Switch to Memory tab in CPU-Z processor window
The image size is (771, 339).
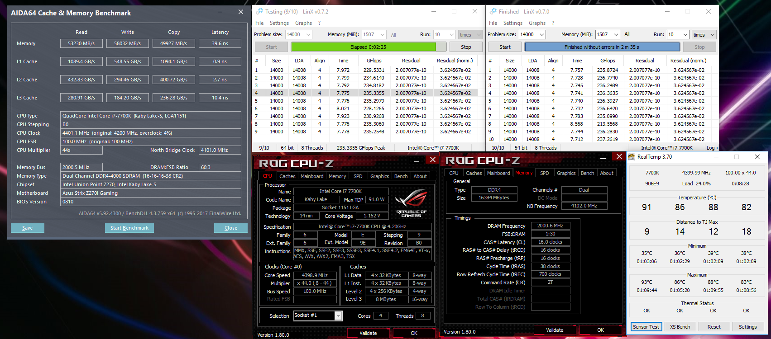pyautogui.click(x=337, y=176)
